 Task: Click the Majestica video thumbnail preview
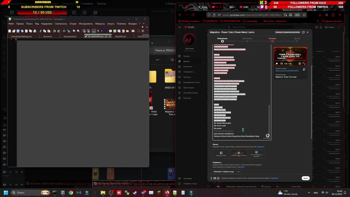coord(290,56)
